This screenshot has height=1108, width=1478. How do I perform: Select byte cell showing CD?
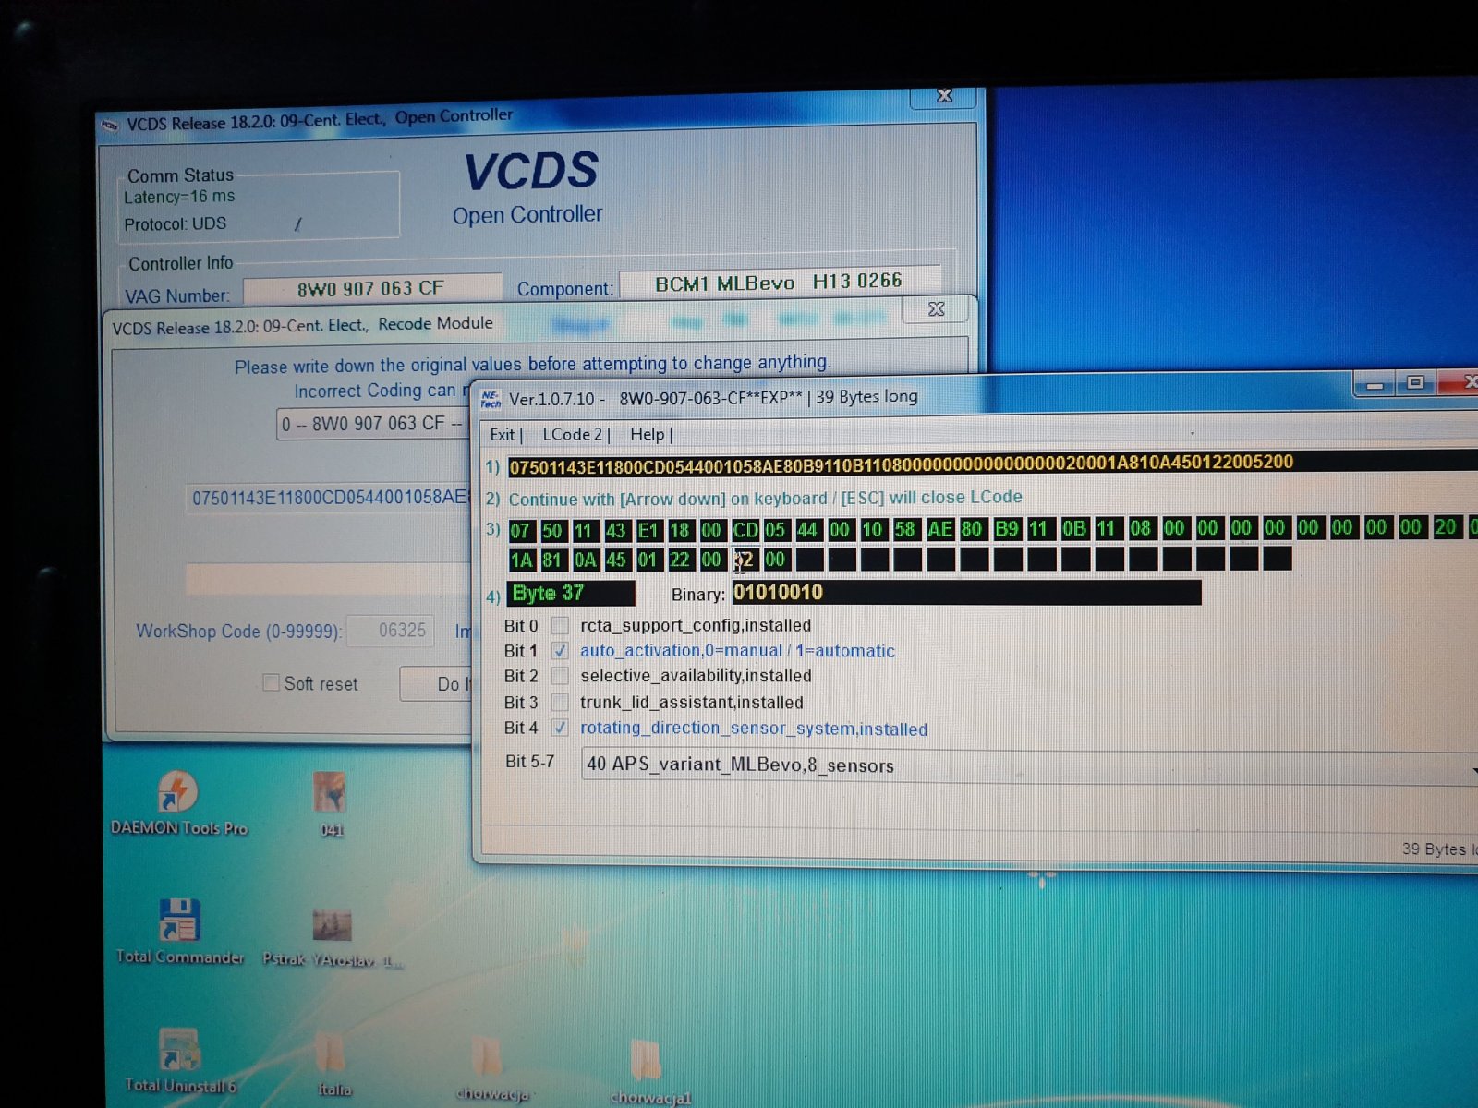coord(745,530)
